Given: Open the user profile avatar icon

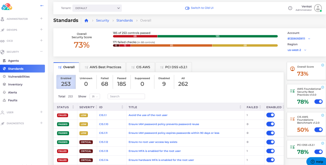Looking at the screenshot, I should [x=318, y=8].
